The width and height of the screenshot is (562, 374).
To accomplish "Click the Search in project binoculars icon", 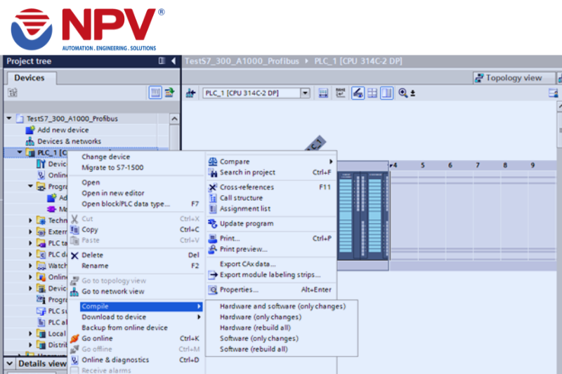I will [x=213, y=173].
